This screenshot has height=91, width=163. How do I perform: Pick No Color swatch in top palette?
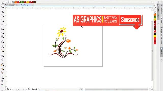[x=13, y=2]
